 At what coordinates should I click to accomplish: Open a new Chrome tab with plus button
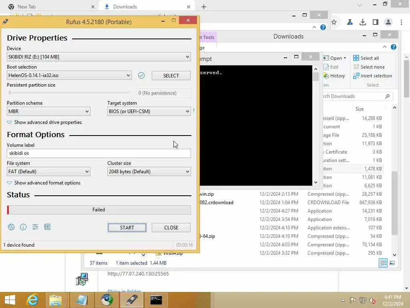(204, 7)
